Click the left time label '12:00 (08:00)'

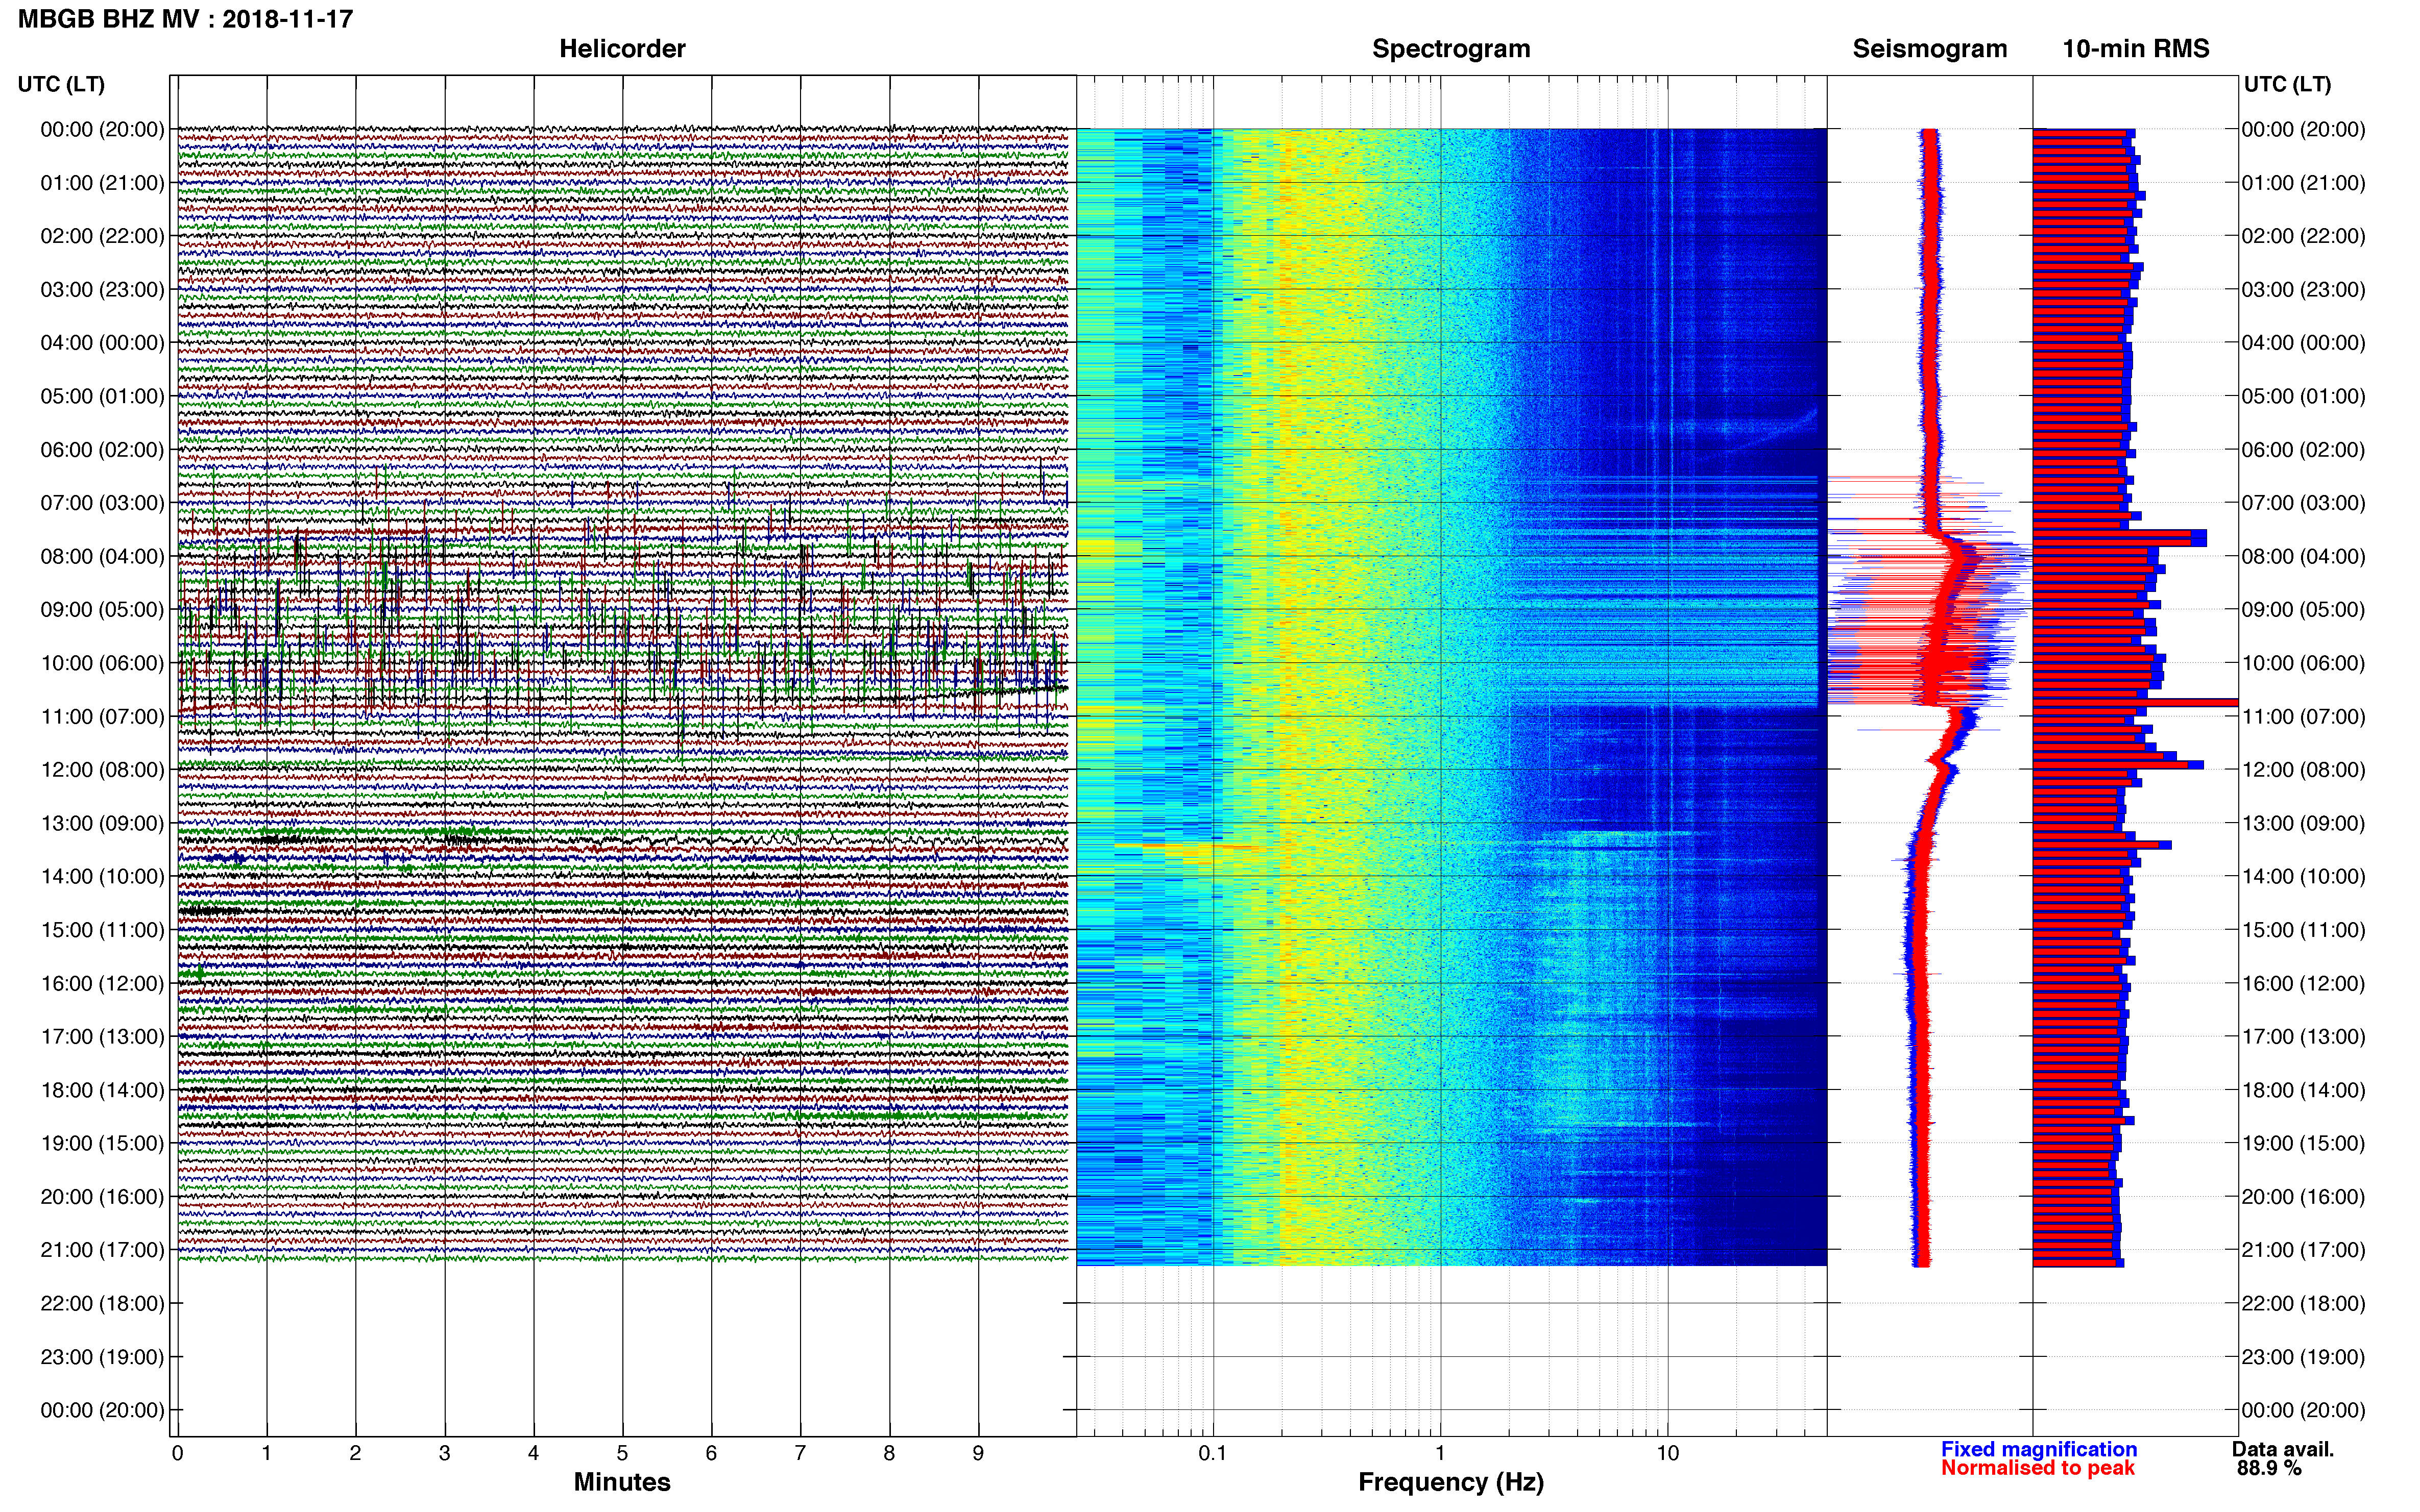click(x=102, y=770)
